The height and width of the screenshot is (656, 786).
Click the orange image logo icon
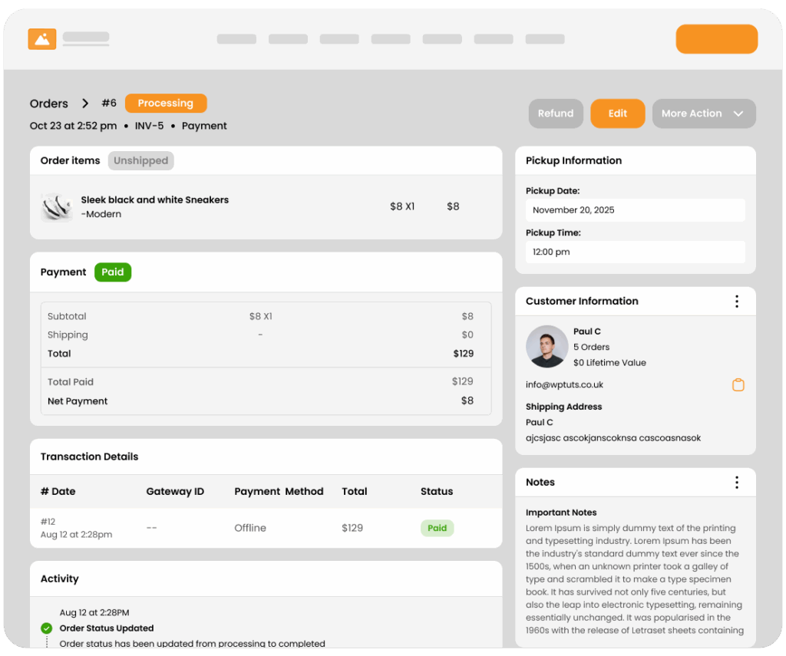coord(42,39)
